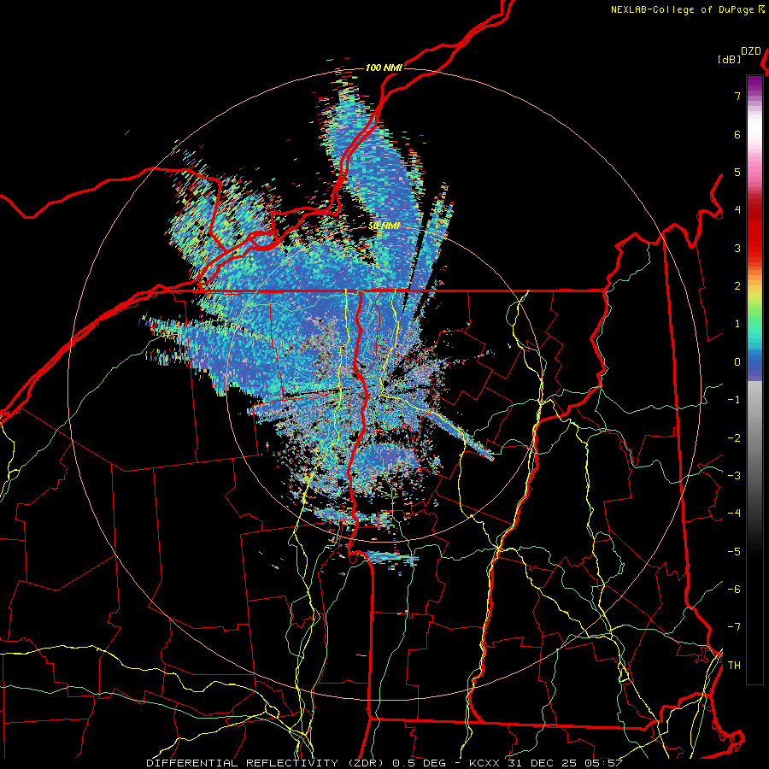Screen dimensions: 769x769
Task: Click the 100 NMI range ring label
Action: coord(384,68)
